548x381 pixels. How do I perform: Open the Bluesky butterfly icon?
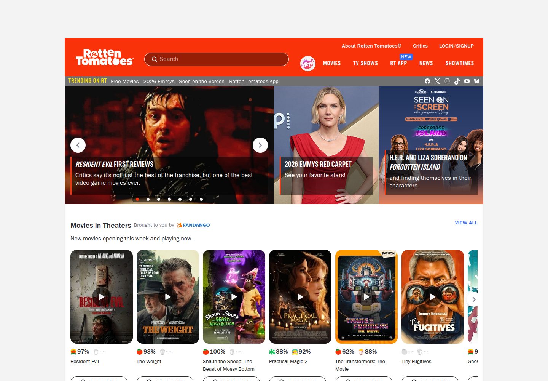click(x=477, y=81)
